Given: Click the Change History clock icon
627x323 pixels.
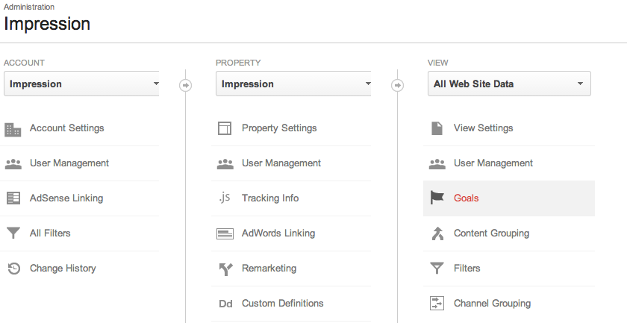Looking at the screenshot, I should [13, 269].
